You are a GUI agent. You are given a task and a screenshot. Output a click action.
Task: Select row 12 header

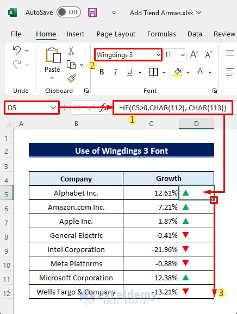7,293
